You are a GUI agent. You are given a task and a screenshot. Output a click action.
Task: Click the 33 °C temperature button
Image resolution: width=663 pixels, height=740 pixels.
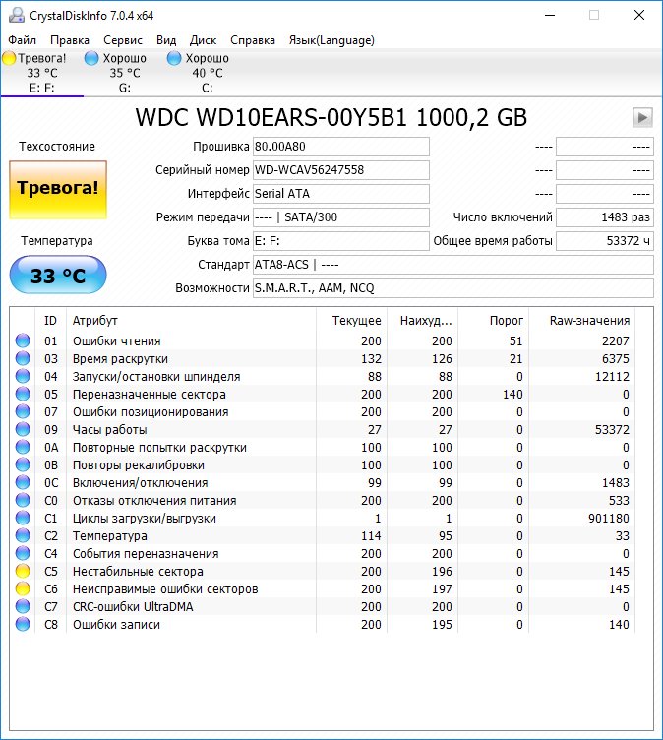[x=58, y=275]
